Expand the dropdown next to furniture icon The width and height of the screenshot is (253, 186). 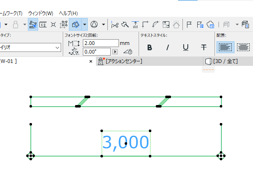pos(237,25)
